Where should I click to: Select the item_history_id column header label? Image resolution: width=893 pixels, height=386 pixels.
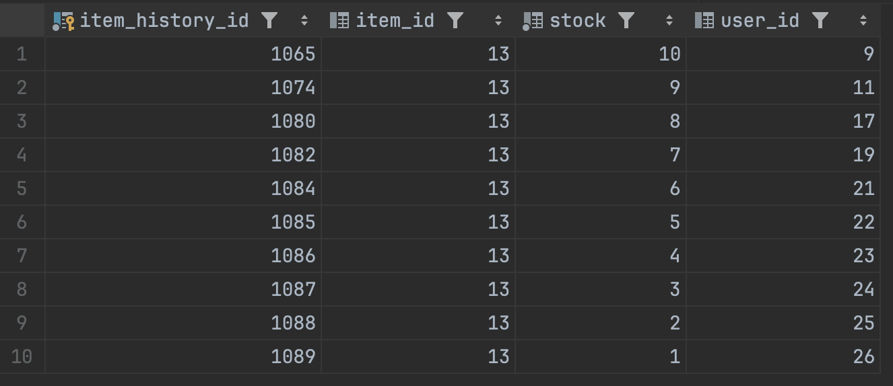pyautogui.click(x=164, y=21)
